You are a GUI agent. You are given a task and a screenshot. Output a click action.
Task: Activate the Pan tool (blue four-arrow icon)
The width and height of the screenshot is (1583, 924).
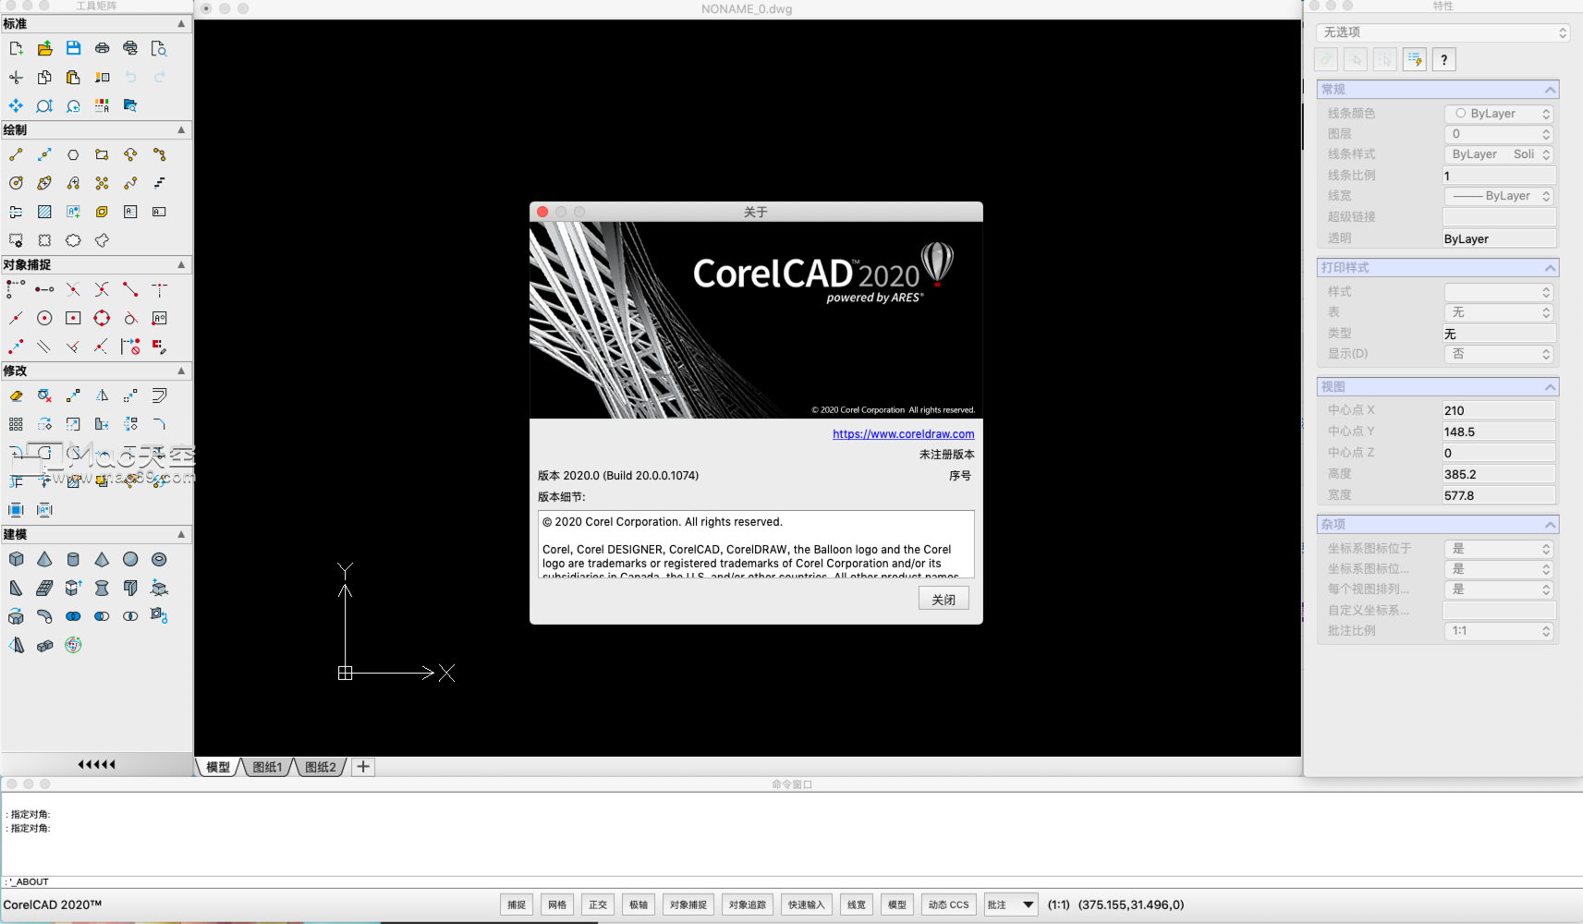16,106
